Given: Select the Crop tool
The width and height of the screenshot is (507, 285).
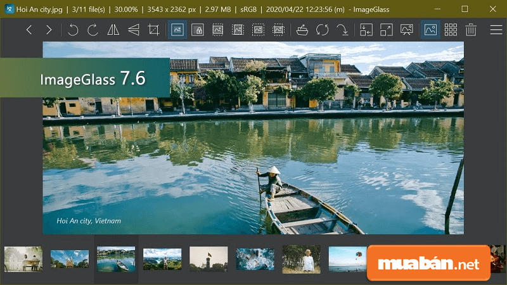Looking at the screenshot, I should click(x=153, y=30).
